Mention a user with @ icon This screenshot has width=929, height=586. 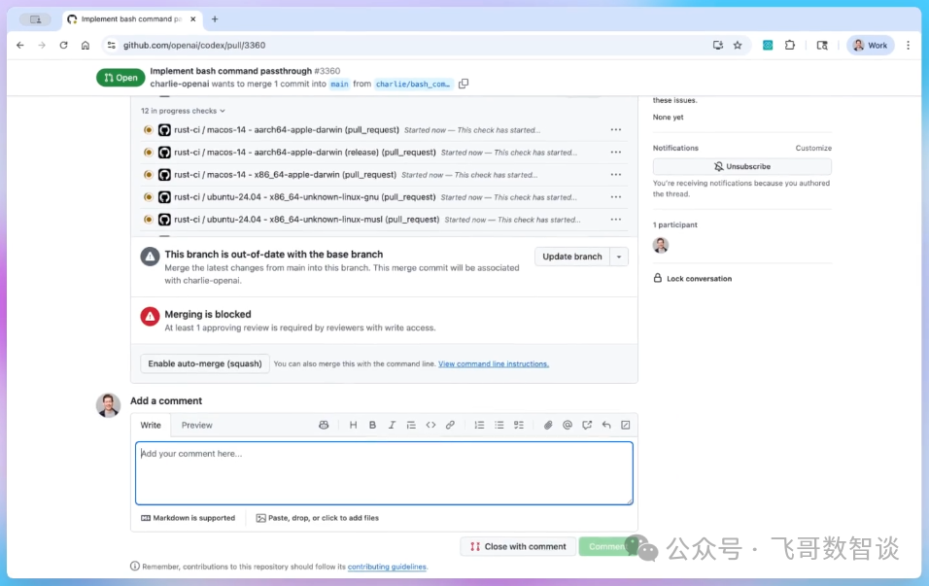568,425
